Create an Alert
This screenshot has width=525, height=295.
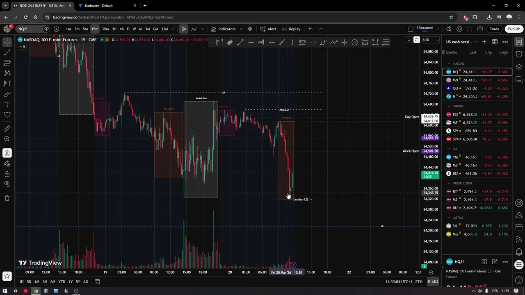[x=268, y=29]
